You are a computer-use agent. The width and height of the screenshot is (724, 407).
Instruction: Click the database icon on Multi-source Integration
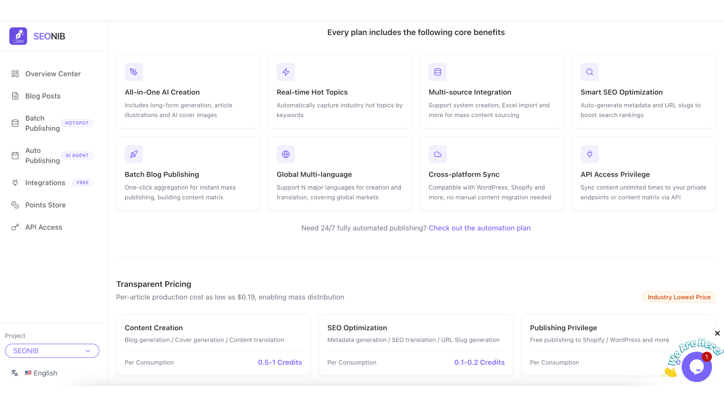click(x=437, y=72)
